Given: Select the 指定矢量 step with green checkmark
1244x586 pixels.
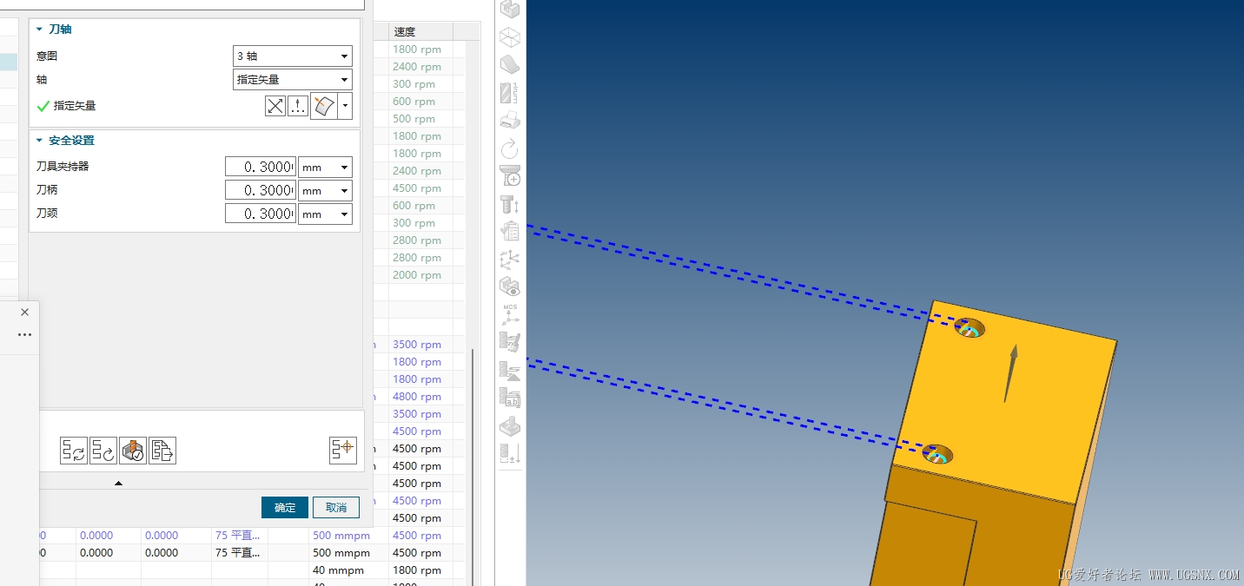Looking at the screenshot, I should tap(66, 106).
